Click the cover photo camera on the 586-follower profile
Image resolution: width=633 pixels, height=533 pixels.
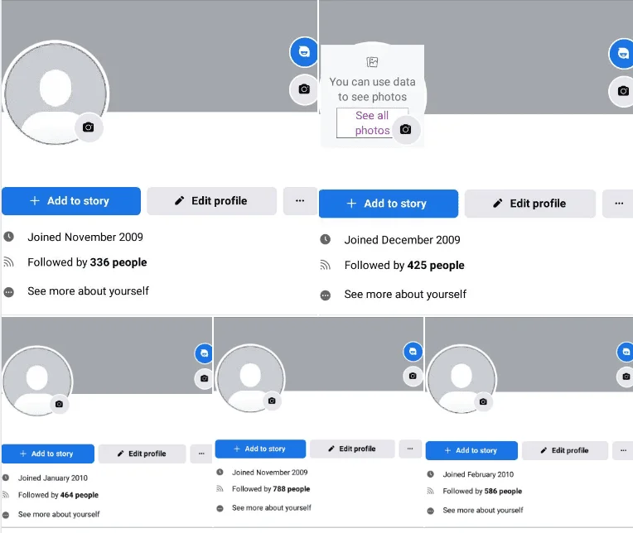pos(626,377)
